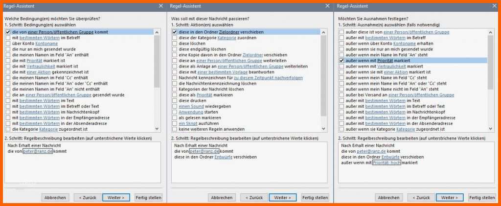This screenshot has height=206, width=501.
Task: Click "Fertig stellen" in the actions dialog
Action: click(x=315, y=197)
